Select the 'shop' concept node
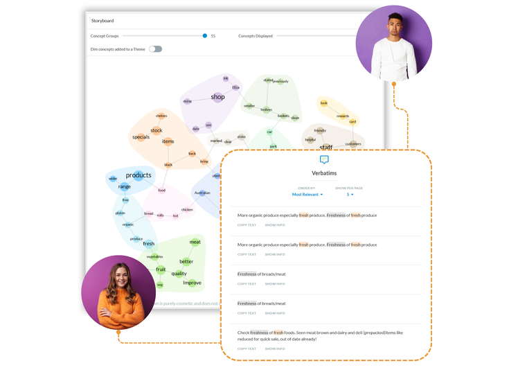 (x=217, y=97)
